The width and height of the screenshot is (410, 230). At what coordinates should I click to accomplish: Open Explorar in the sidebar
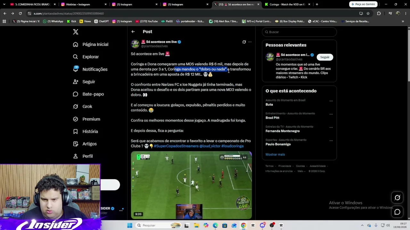coord(86,57)
